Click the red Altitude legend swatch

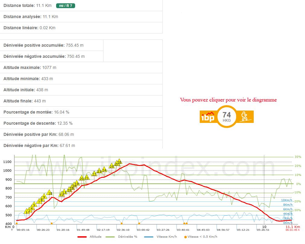(82, 237)
